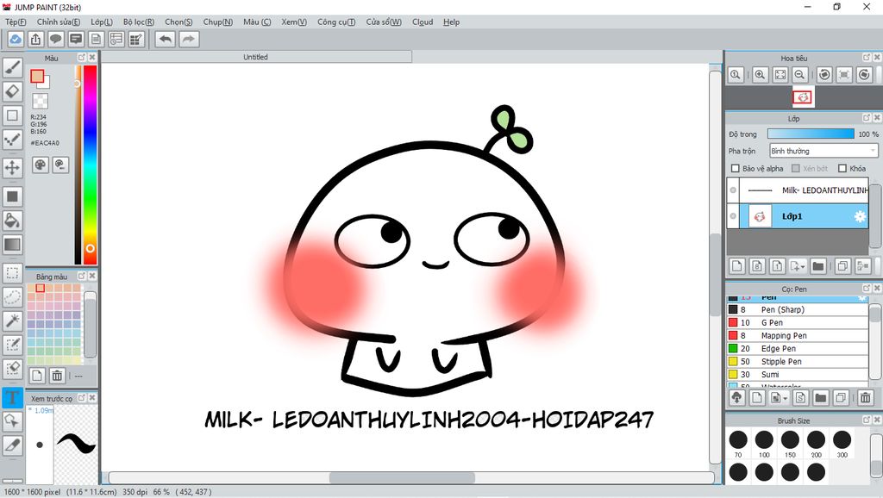Open the Tệp menu
Viewport: 883px width, 498px height.
pyautogui.click(x=16, y=22)
